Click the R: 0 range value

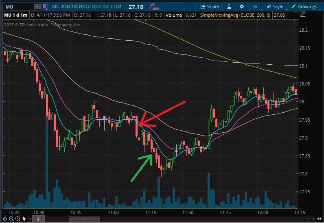(158, 15)
